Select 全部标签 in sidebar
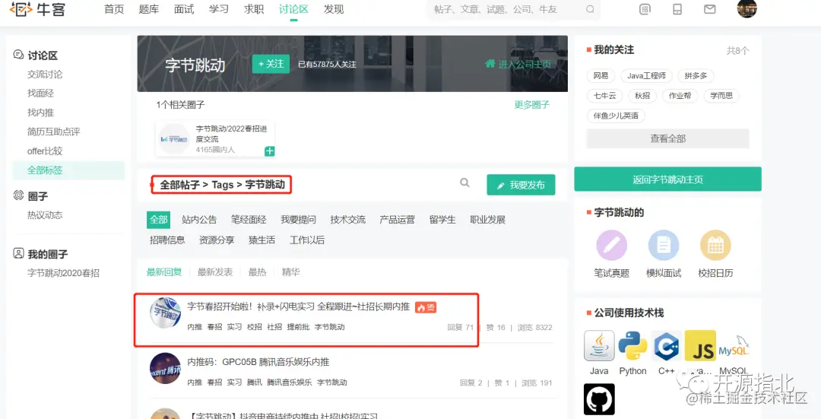 click(x=68, y=170)
